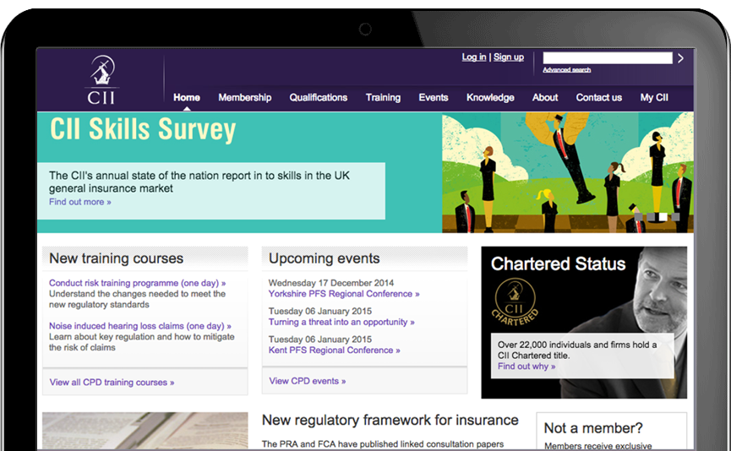View all CPD training courses

coord(112,383)
